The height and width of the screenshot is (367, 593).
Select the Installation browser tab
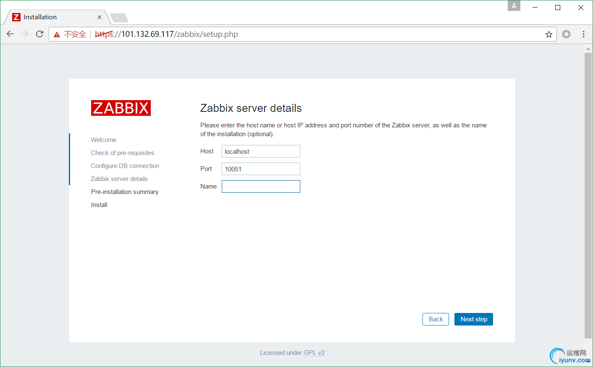pos(56,17)
